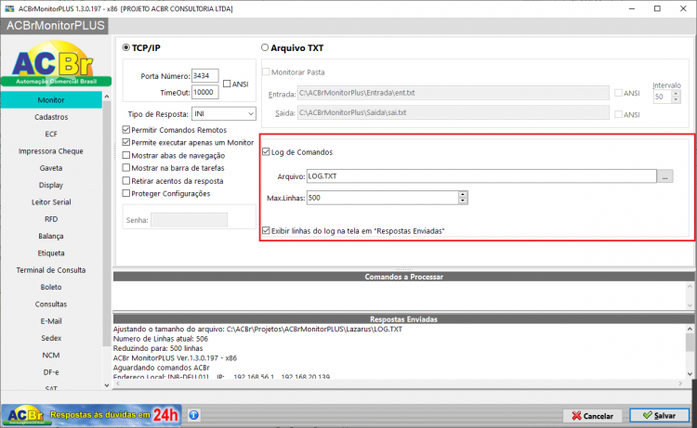This screenshot has height=428, width=697.
Task: Open Leitor Serial section
Action: coord(51,202)
